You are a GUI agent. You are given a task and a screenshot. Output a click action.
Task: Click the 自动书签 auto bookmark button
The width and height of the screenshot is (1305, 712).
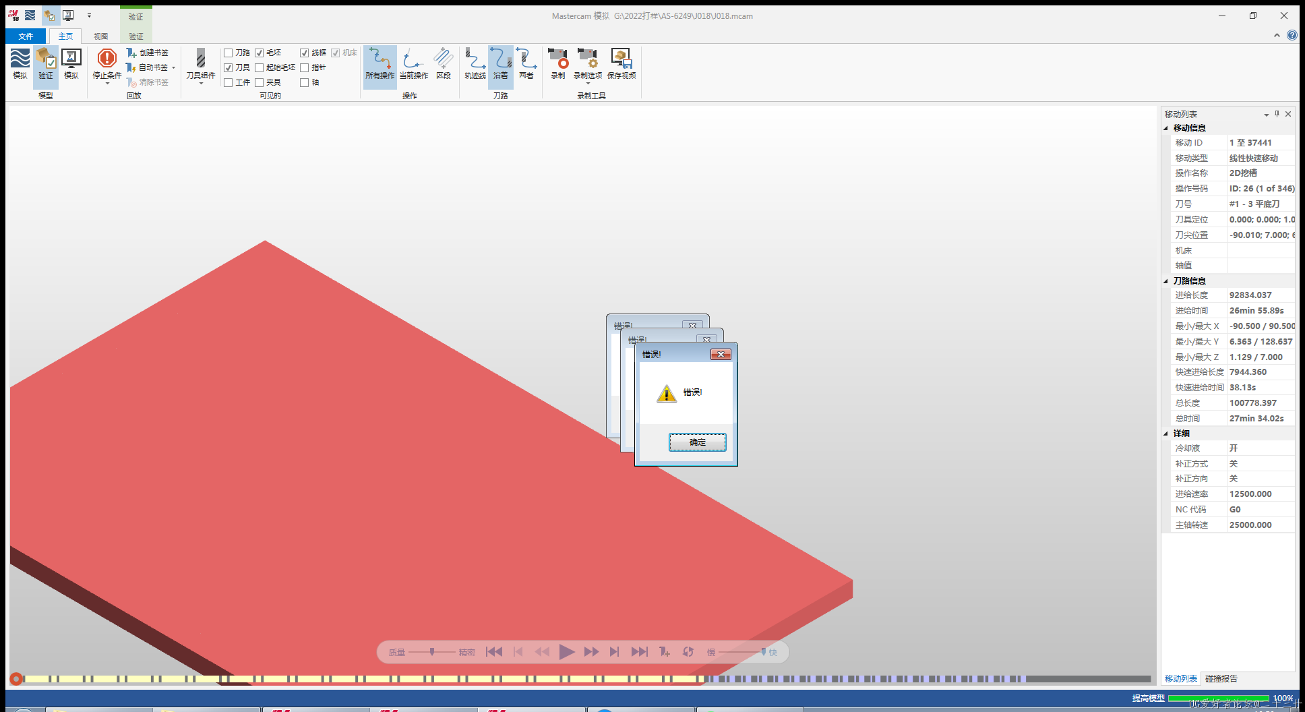click(147, 67)
